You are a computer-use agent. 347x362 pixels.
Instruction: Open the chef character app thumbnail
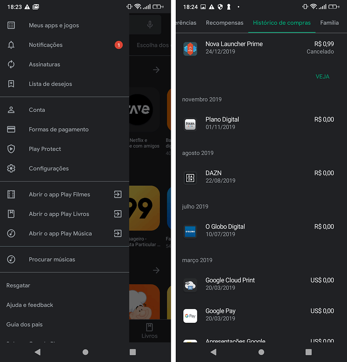(x=145, y=302)
